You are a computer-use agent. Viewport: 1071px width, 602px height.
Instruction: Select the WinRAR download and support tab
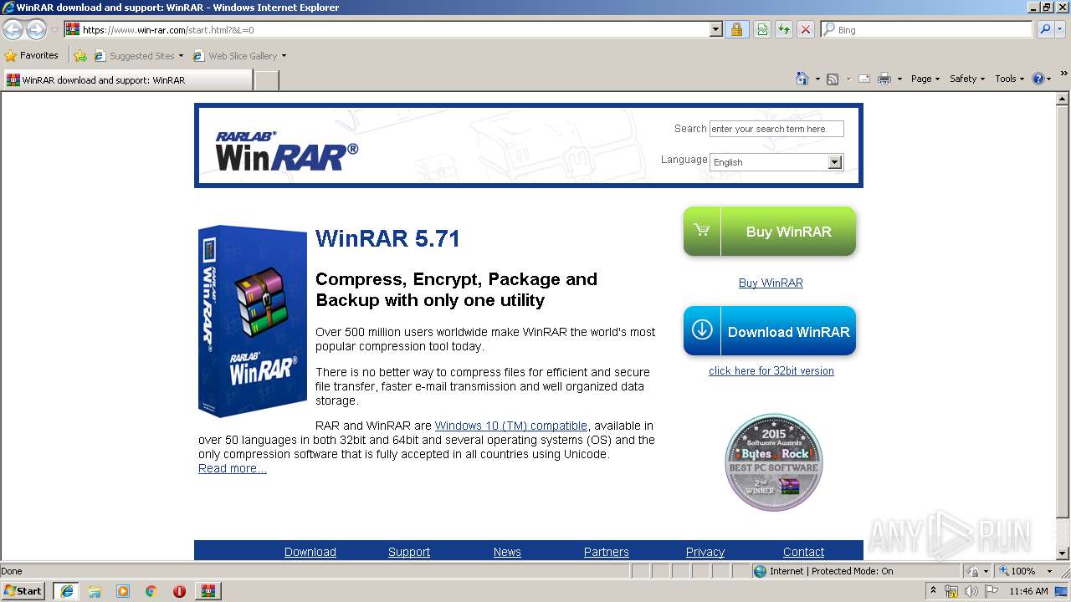pos(127,80)
